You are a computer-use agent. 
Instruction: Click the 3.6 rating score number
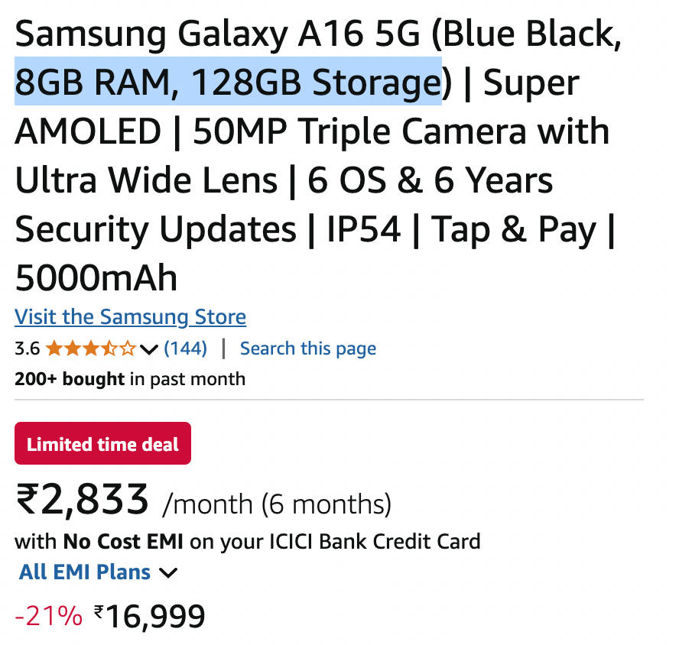pyautogui.click(x=27, y=349)
